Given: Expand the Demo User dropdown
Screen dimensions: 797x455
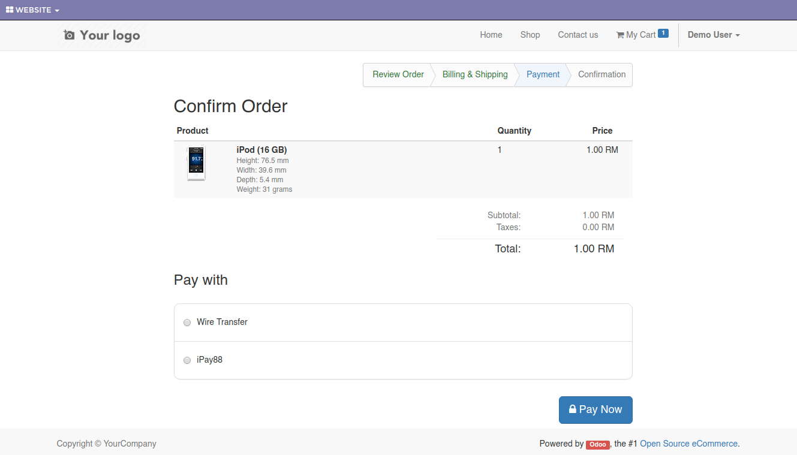Looking at the screenshot, I should click(714, 35).
